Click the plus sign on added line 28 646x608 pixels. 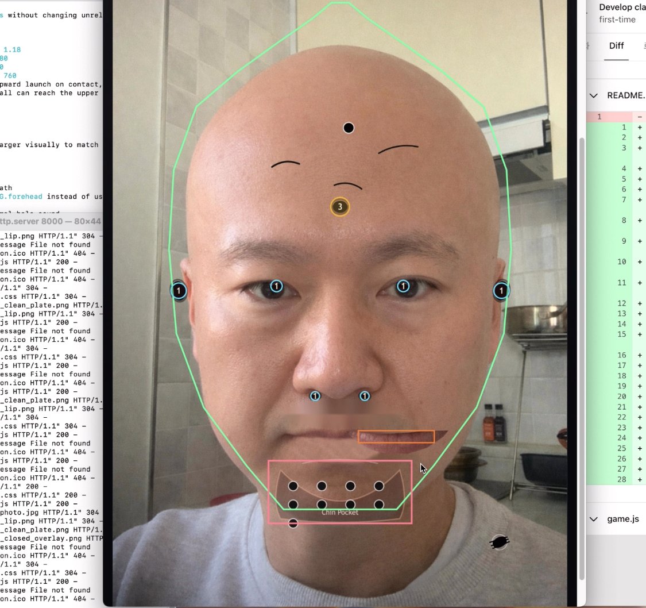pyautogui.click(x=640, y=479)
